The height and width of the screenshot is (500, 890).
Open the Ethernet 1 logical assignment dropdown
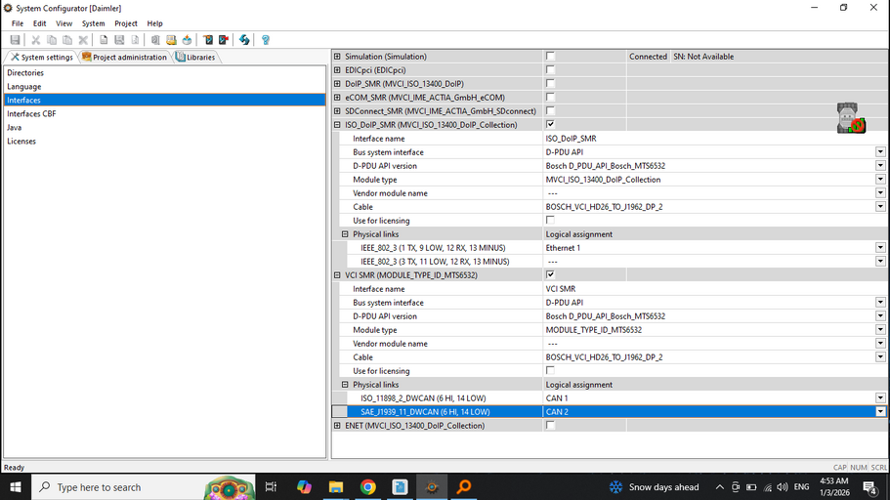click(880, 247)
